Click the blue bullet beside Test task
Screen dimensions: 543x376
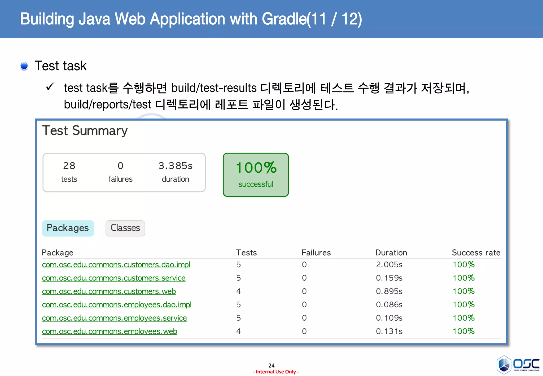point(24,66)
